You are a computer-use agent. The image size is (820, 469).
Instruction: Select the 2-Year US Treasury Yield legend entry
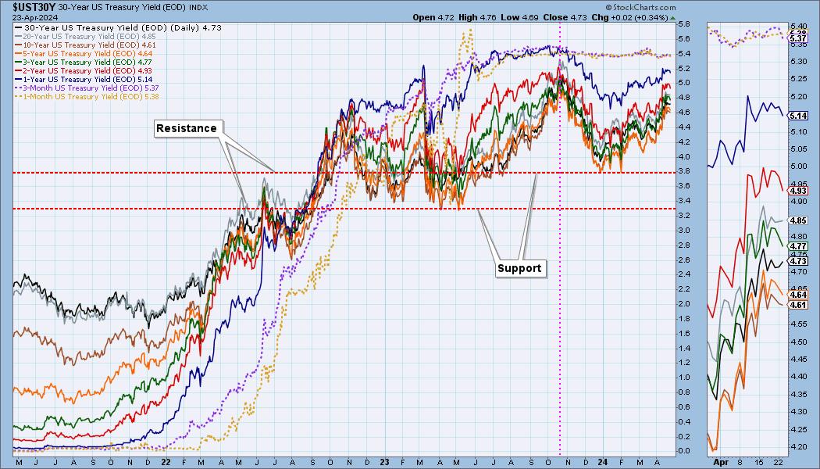(84, 70)
